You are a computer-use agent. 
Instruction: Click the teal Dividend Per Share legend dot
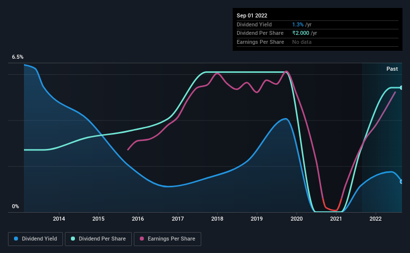tap(73, 239)
